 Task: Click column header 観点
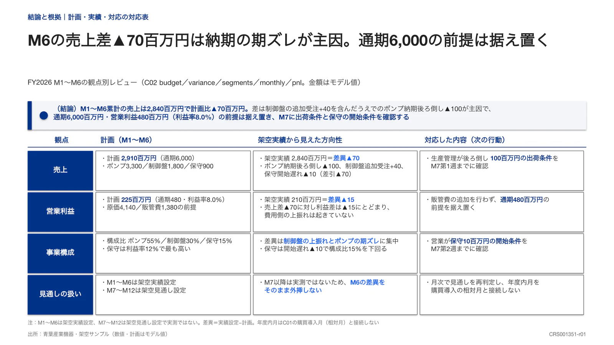click(x=61, y=140)
